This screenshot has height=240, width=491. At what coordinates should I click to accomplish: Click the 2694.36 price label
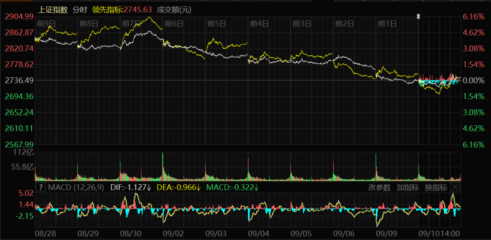tap(18, 96)
